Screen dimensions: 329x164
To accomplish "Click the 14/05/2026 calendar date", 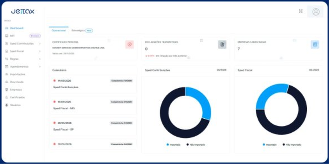I will [64, 81].
